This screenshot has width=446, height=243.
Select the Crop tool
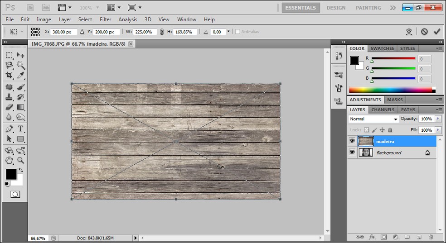pyautogui.click(x=9, y=76)
